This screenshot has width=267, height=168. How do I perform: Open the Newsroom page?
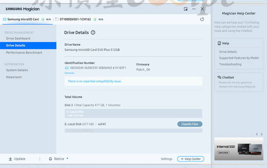coord(14,77)
